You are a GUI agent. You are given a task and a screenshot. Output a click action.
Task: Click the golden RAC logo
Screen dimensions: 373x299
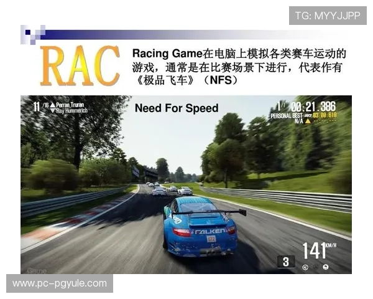pos(80,65)
